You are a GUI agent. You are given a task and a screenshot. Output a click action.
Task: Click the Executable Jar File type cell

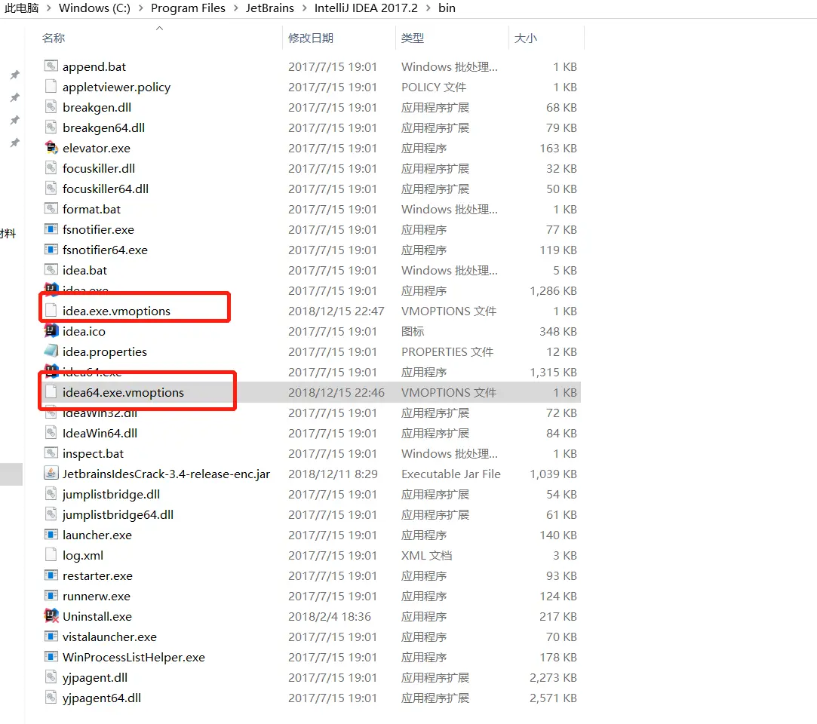(x=450, y=474)
